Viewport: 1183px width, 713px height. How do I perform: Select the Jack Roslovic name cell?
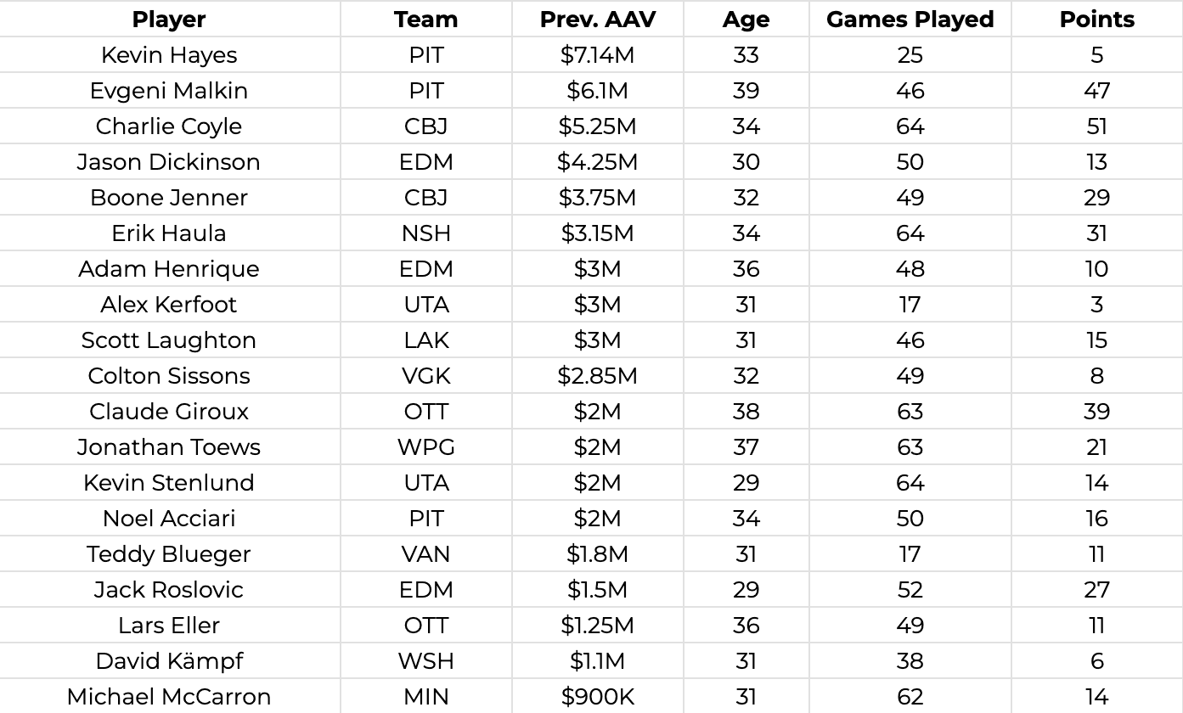169,590
